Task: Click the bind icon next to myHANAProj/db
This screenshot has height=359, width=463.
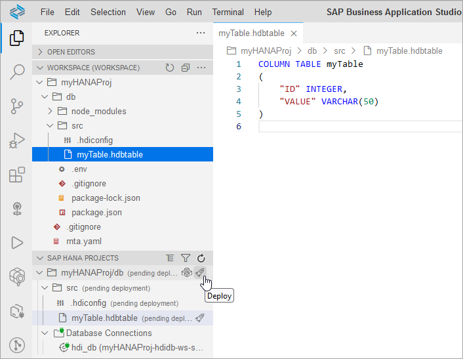Action: (187, 272)
